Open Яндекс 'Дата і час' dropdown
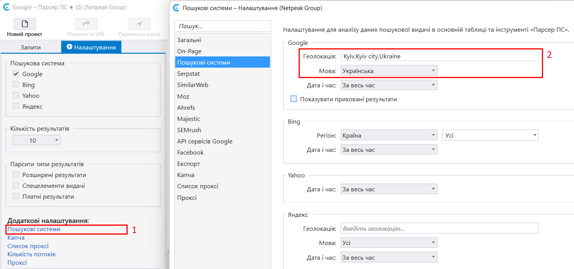 click(x=389, y=257)
